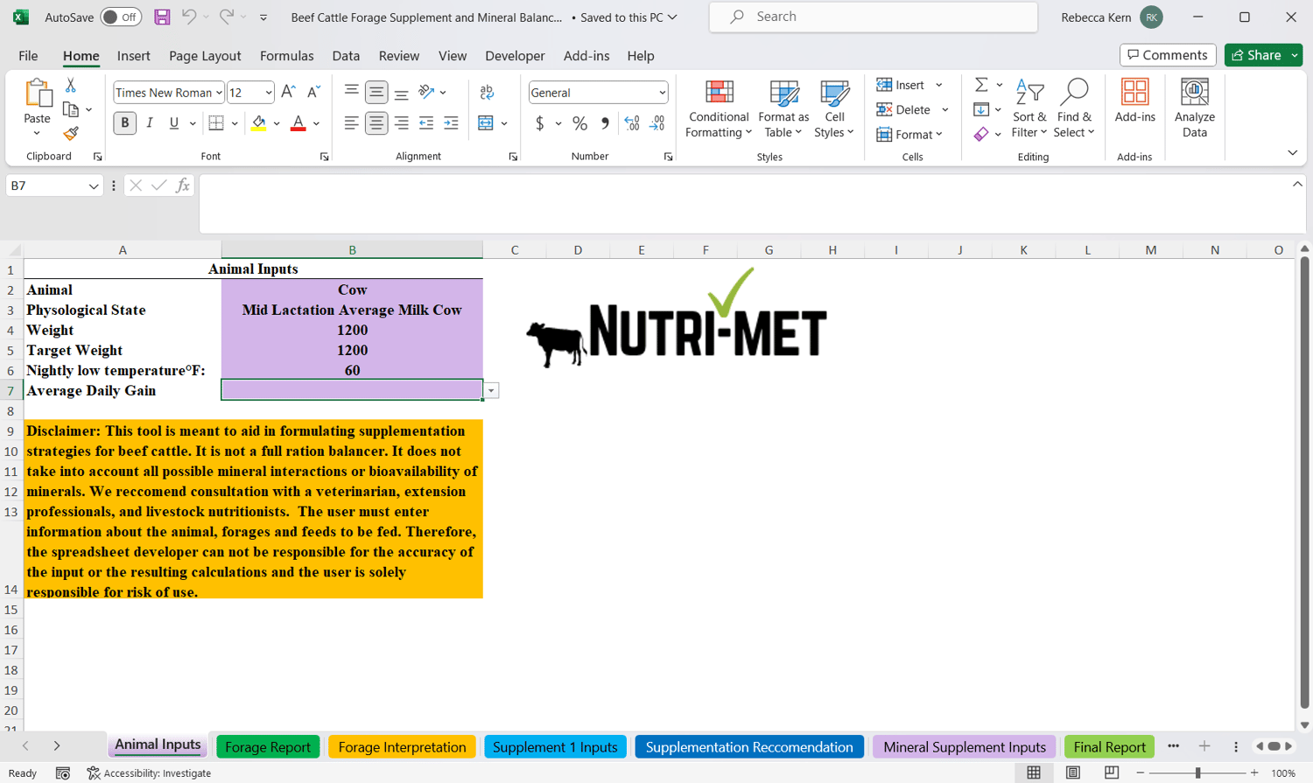Open Find & Select menu

(x=1074, y=108)
